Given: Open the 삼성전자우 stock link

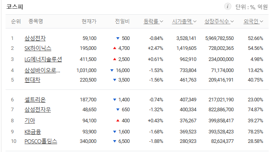Looking at the screenshot, I should click(38, 109).
